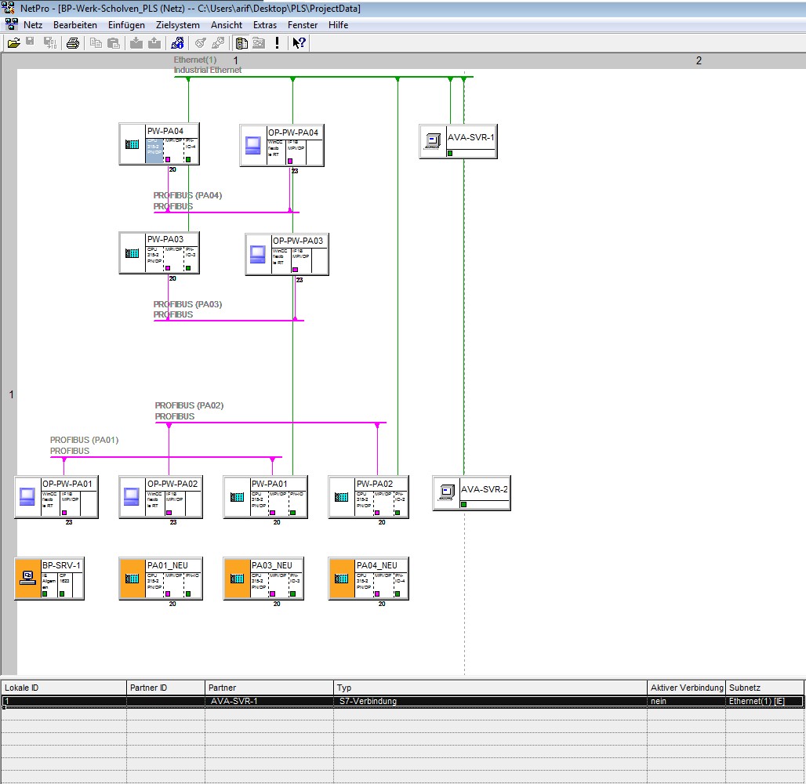Click the OP-PW-PA03 station name label
Image resolution: width=806 pixels, height=784 pixels.
tap(298, 241)
